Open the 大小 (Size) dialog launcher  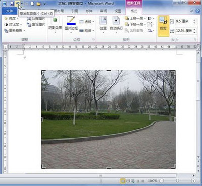[x=195, y=40]
